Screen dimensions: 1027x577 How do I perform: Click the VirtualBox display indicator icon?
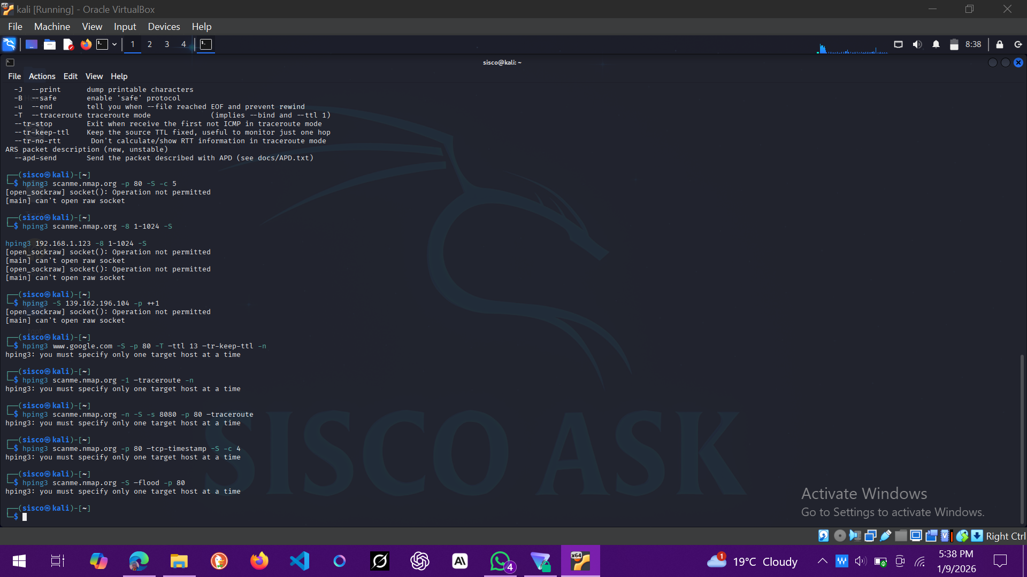pyautogui.click(x=916, y=536)
